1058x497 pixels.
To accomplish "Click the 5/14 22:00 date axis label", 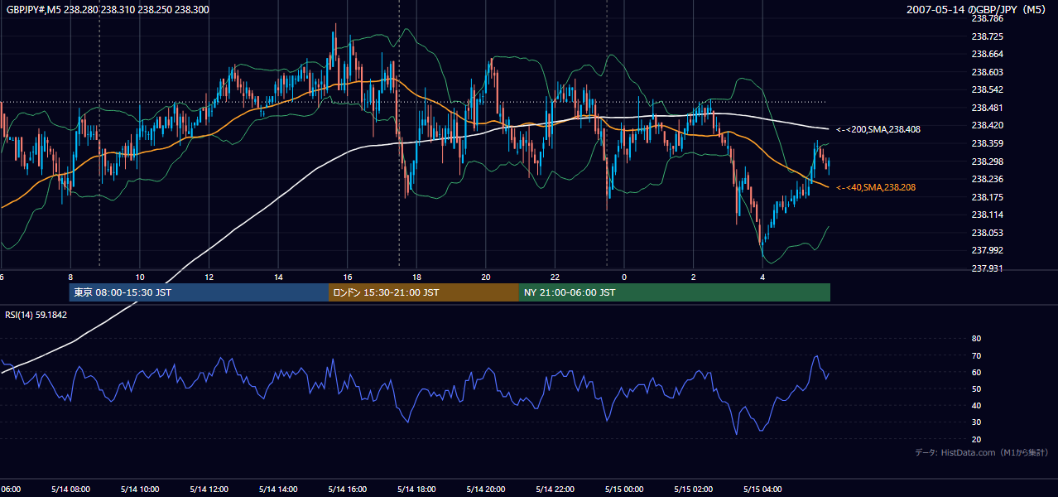I will click(555, 489).
